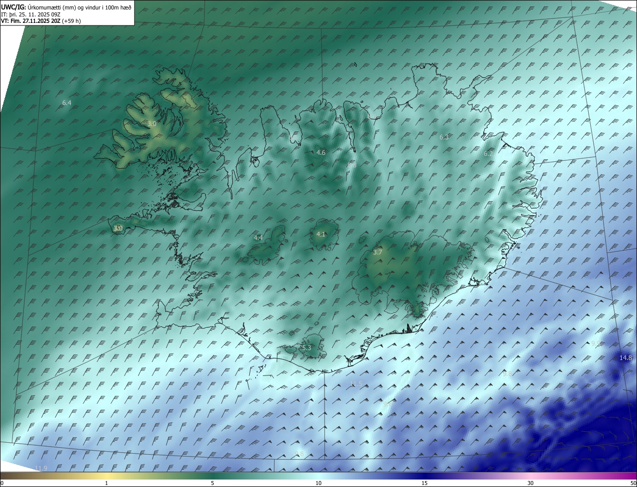Select the 'IT: þri. 25. 11. 2025 09Z' line

31,14
